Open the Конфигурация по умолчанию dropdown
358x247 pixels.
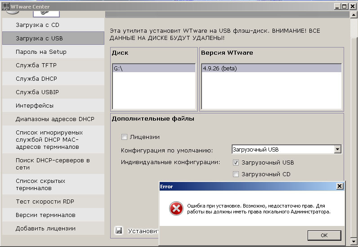pyautogui.click(x=337, y=149)
